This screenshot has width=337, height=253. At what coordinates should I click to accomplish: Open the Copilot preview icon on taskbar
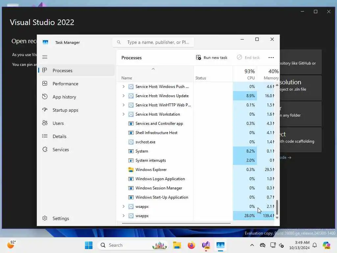(326, 245)
